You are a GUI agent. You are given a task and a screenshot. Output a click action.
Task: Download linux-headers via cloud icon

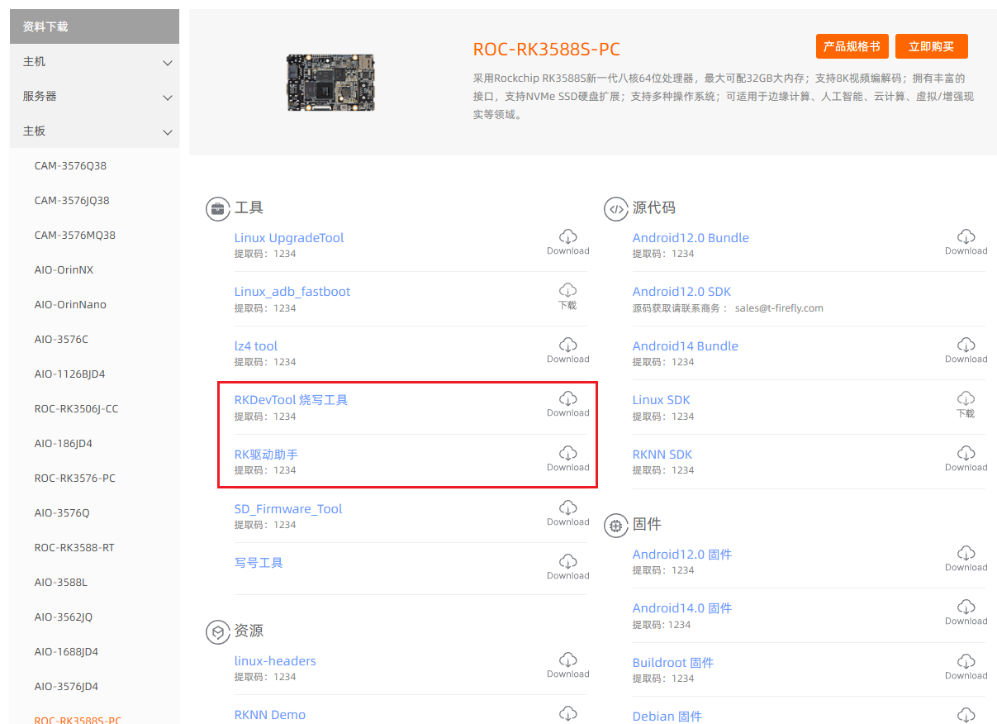[568, 660]
